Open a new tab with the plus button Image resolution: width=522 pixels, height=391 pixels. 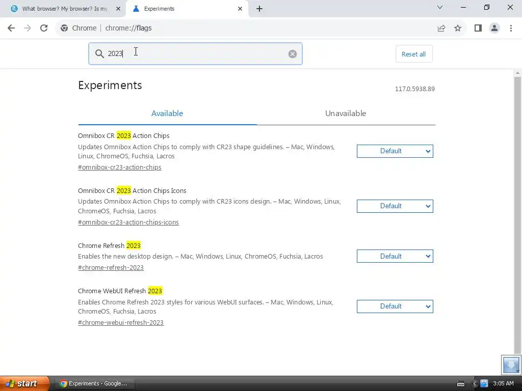tap(259, 9)
